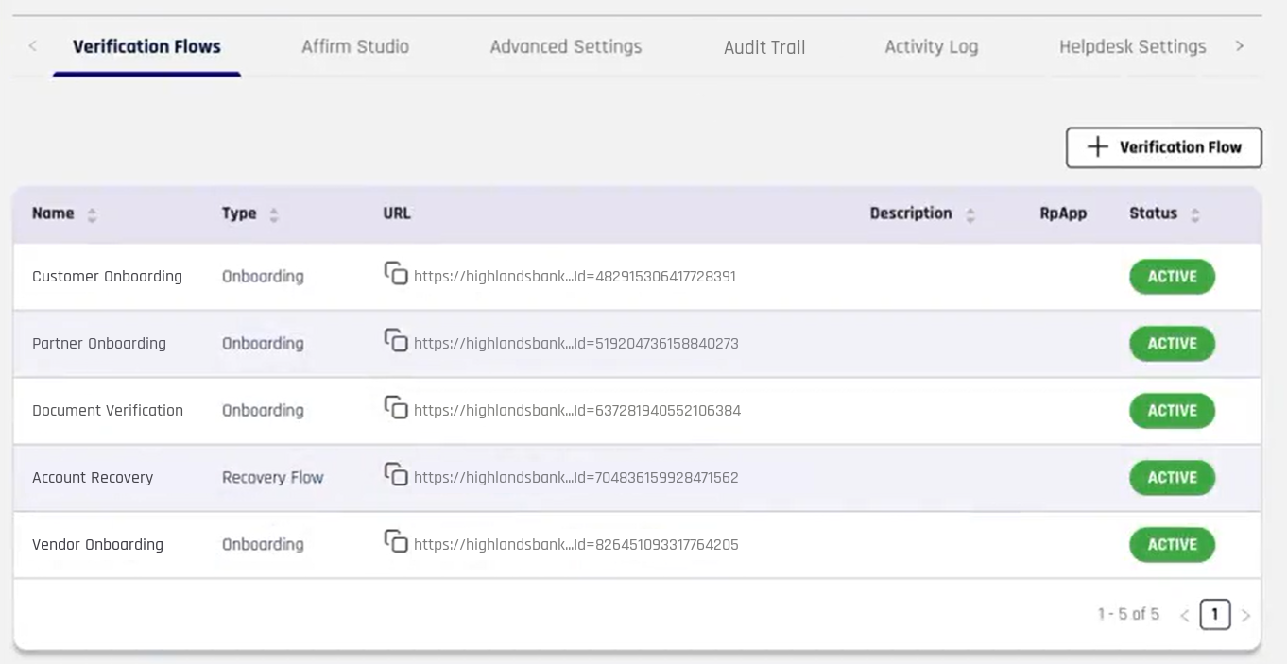This screenshot has height=664, width=1287.
Task: Open the Account Recovery flow name
Action: coord(93,478)
